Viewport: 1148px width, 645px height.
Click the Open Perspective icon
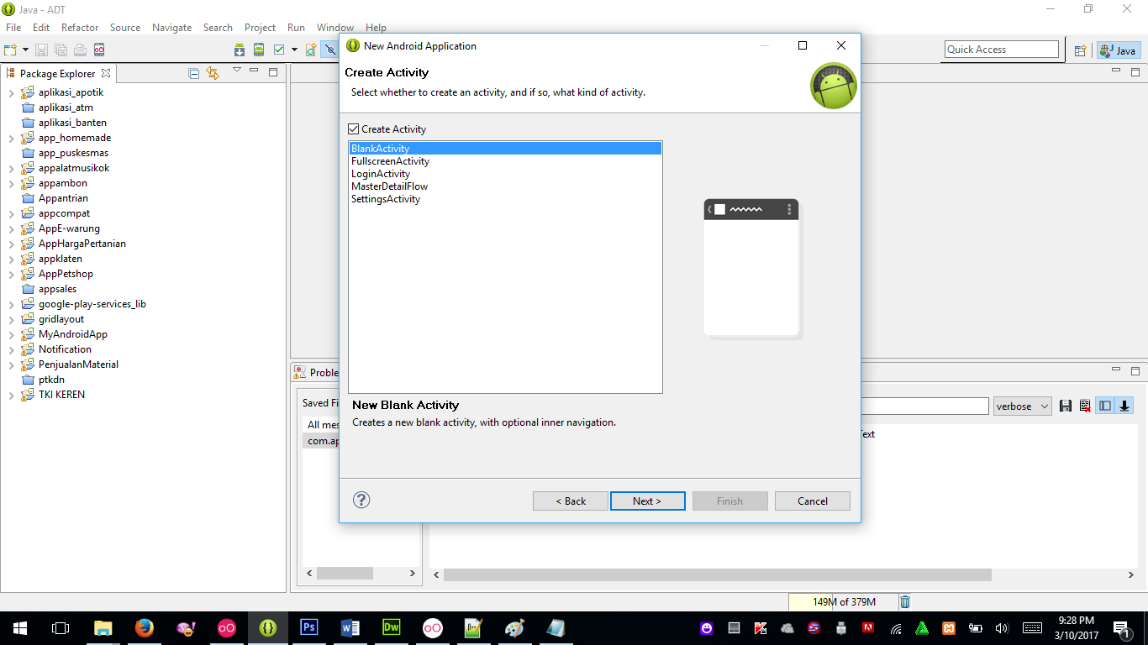click(1081, 50)
